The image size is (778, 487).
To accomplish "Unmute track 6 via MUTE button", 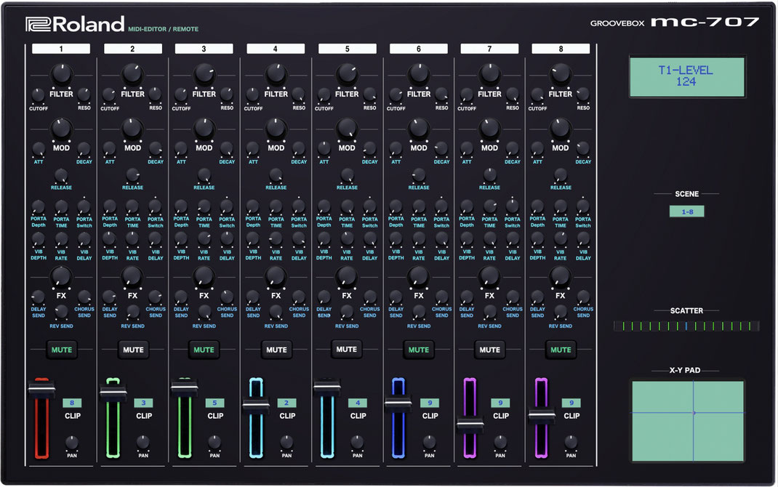I will [x=418, y=350].
